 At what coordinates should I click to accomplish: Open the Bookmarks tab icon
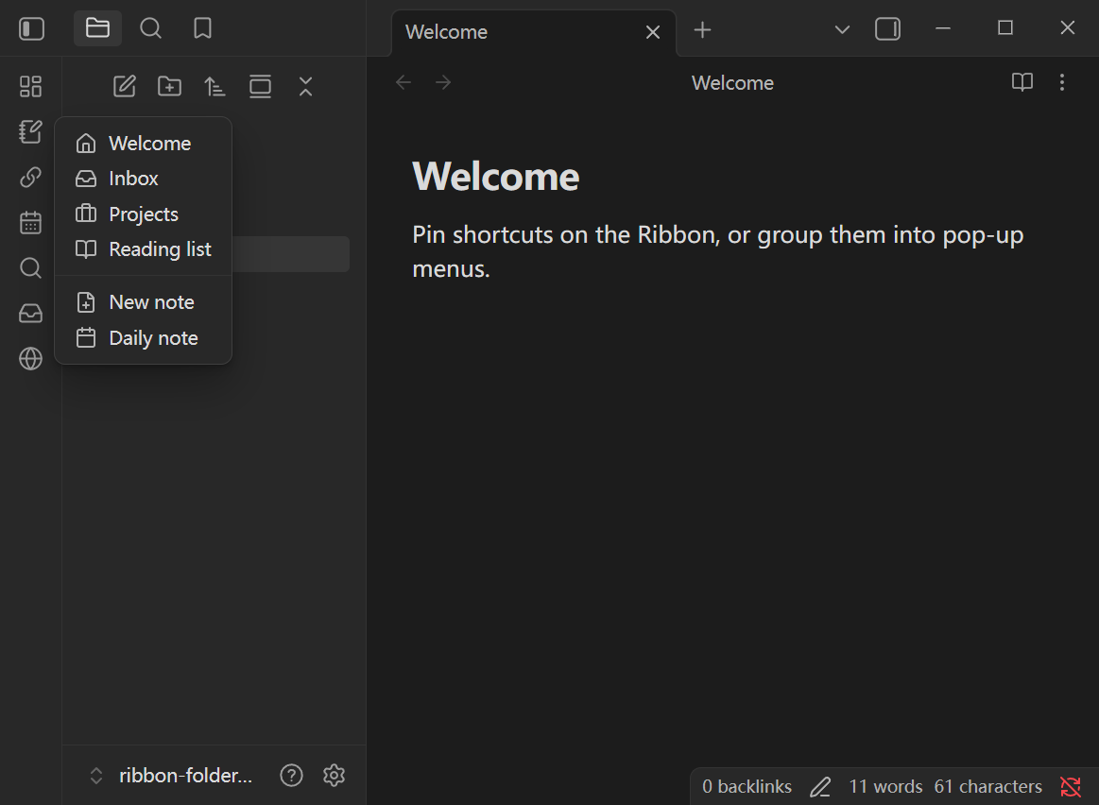pyautogui.click(x=202, y=28)
